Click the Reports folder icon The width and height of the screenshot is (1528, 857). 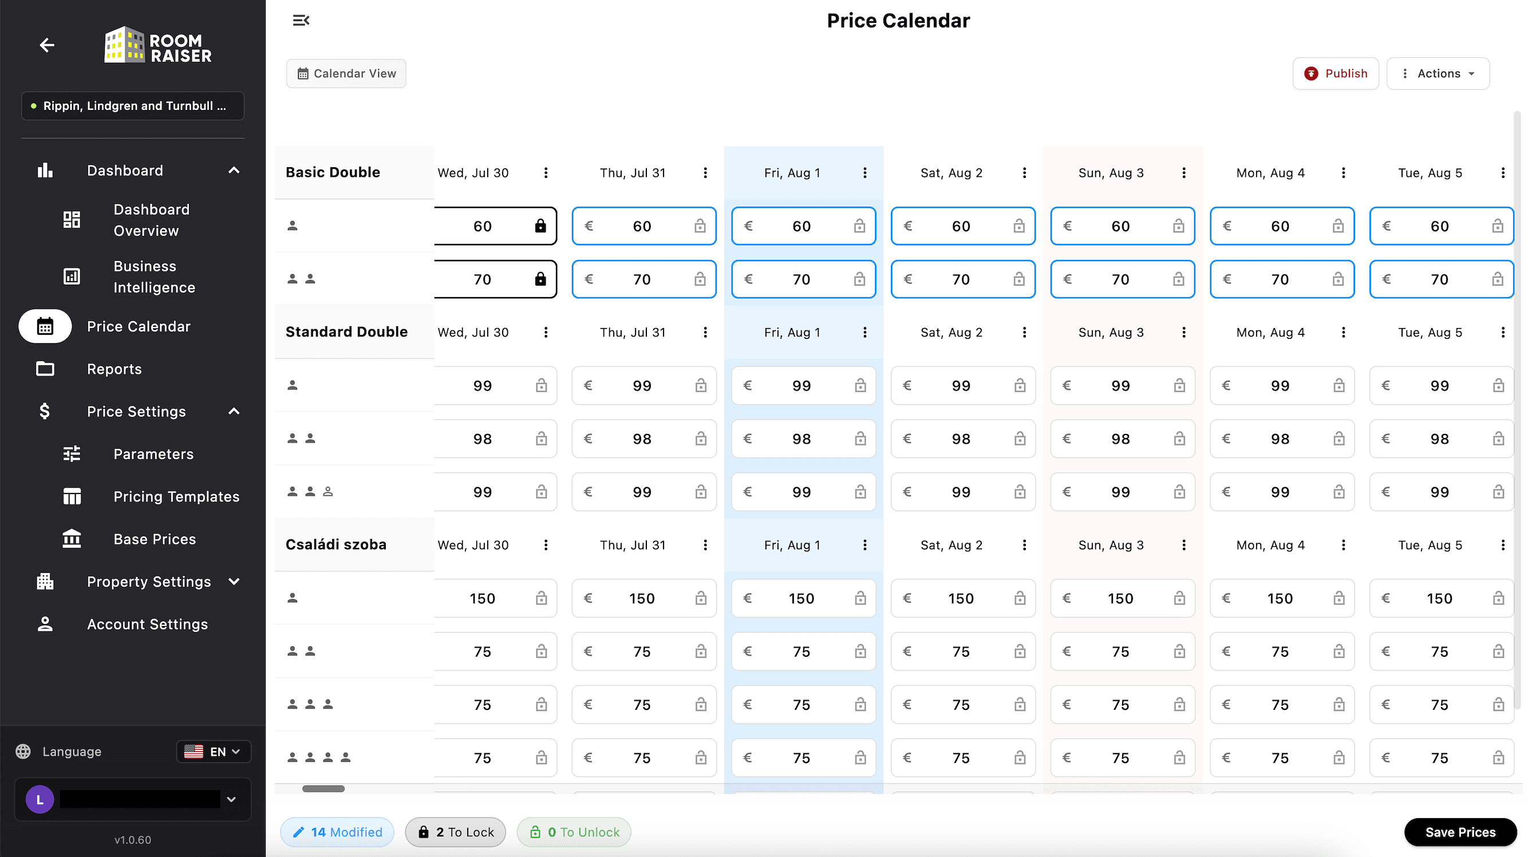[45, 369]
